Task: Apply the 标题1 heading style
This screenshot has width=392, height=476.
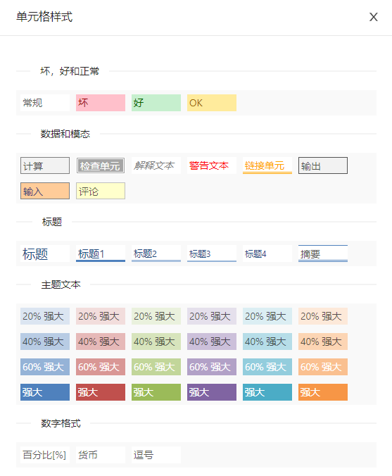Action: click(101, 253)
